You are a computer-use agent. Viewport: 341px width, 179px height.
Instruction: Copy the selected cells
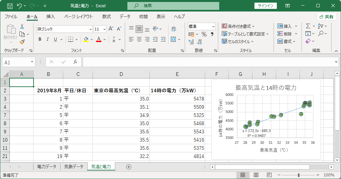point(22,34)
